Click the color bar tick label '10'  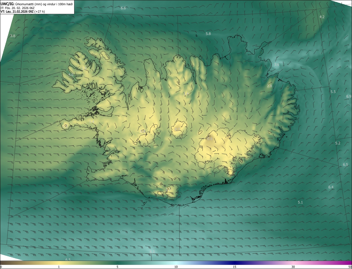click(x=176, y=267)
